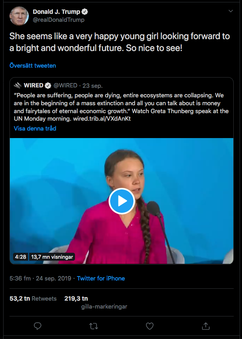Screen dimensions: 242x339
Task: Open the profile picture avatar at top
Action: tap(19, 15)
